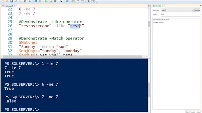Screen dimensions: 202x113
Task: Clear the console pane with its toolbar icon
Action: pyautogui.click(x=29, y=1)
